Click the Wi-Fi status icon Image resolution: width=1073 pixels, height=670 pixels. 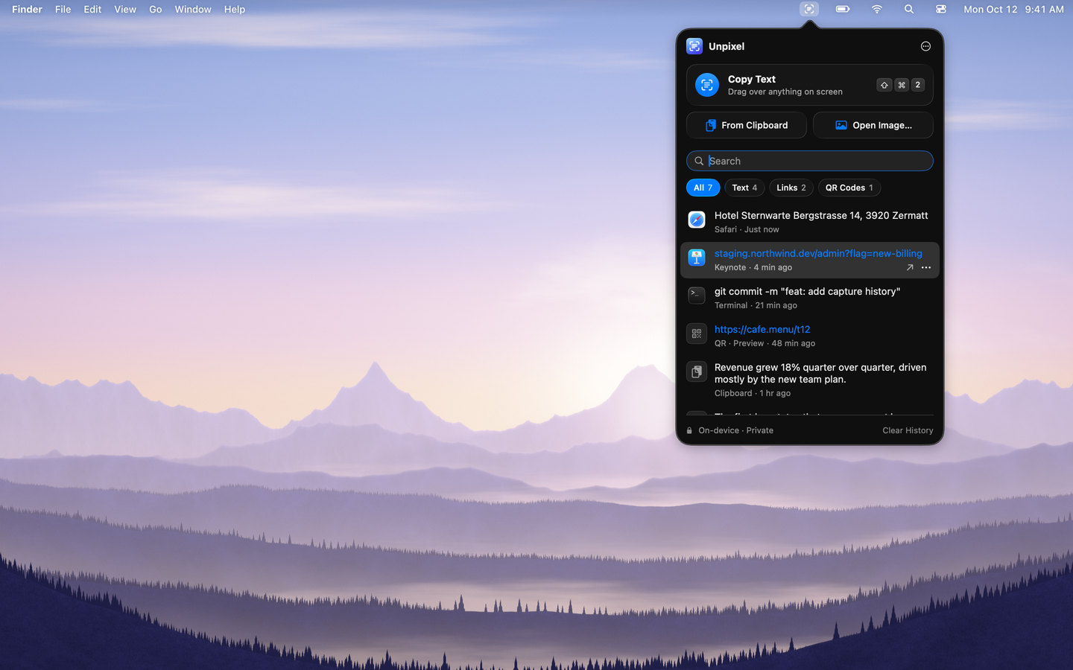click(877, 9)
